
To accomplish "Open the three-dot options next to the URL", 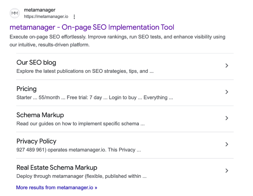I will click(x=74, y=17).
